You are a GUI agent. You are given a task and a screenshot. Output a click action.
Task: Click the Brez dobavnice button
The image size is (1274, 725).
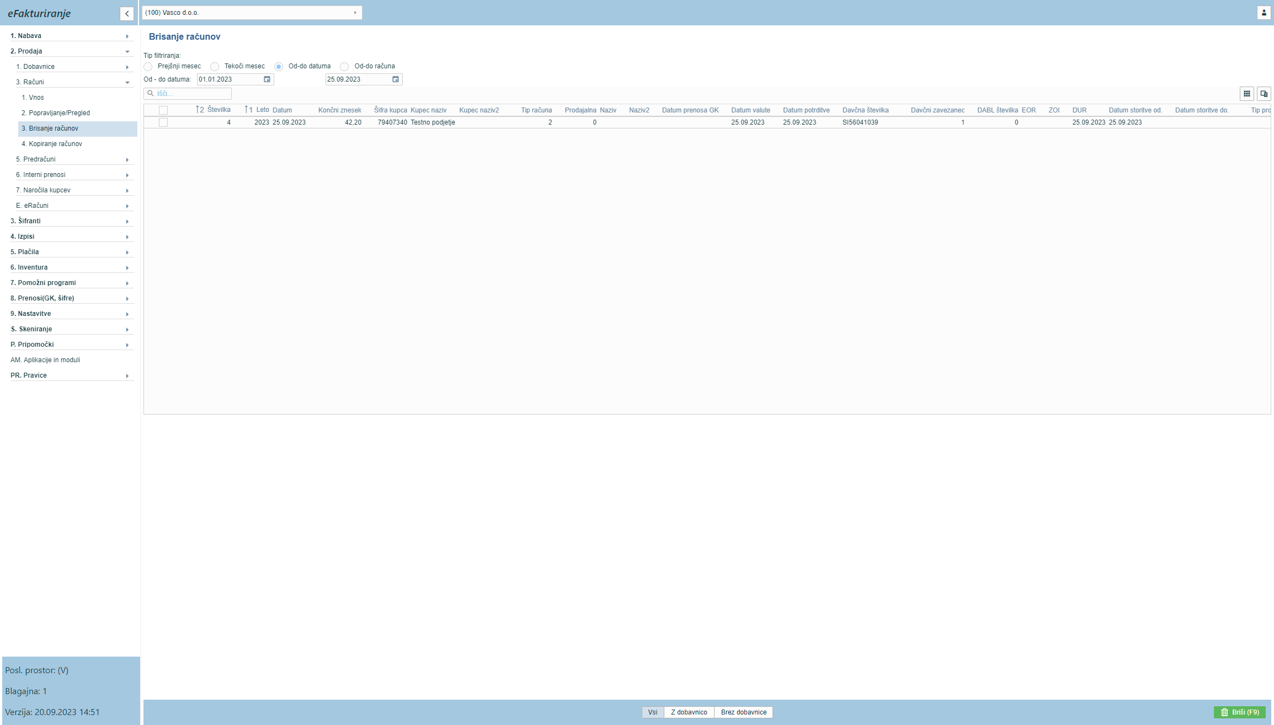click(x=742, y=711)
